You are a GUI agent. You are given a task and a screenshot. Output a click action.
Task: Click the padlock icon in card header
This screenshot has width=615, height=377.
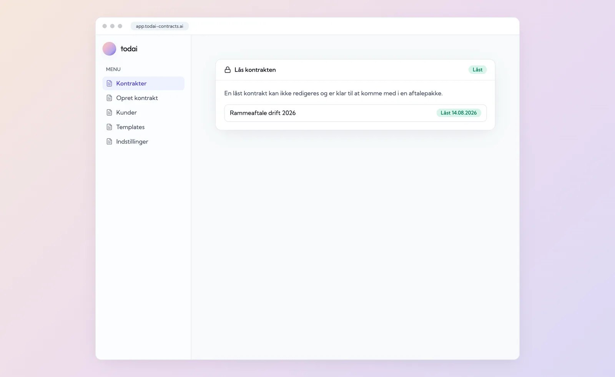pyautogui.click(x=228, y=70)
